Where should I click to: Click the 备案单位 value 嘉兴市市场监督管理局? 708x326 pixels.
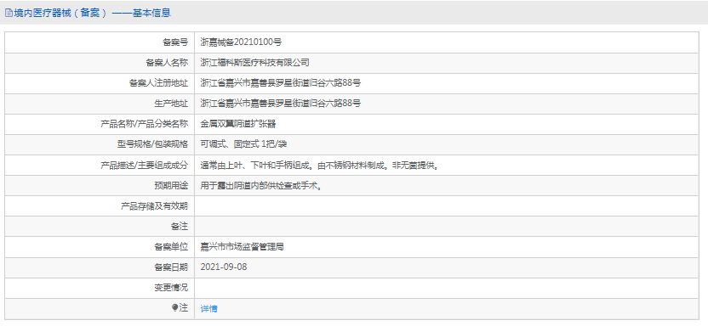click(242, 247)
